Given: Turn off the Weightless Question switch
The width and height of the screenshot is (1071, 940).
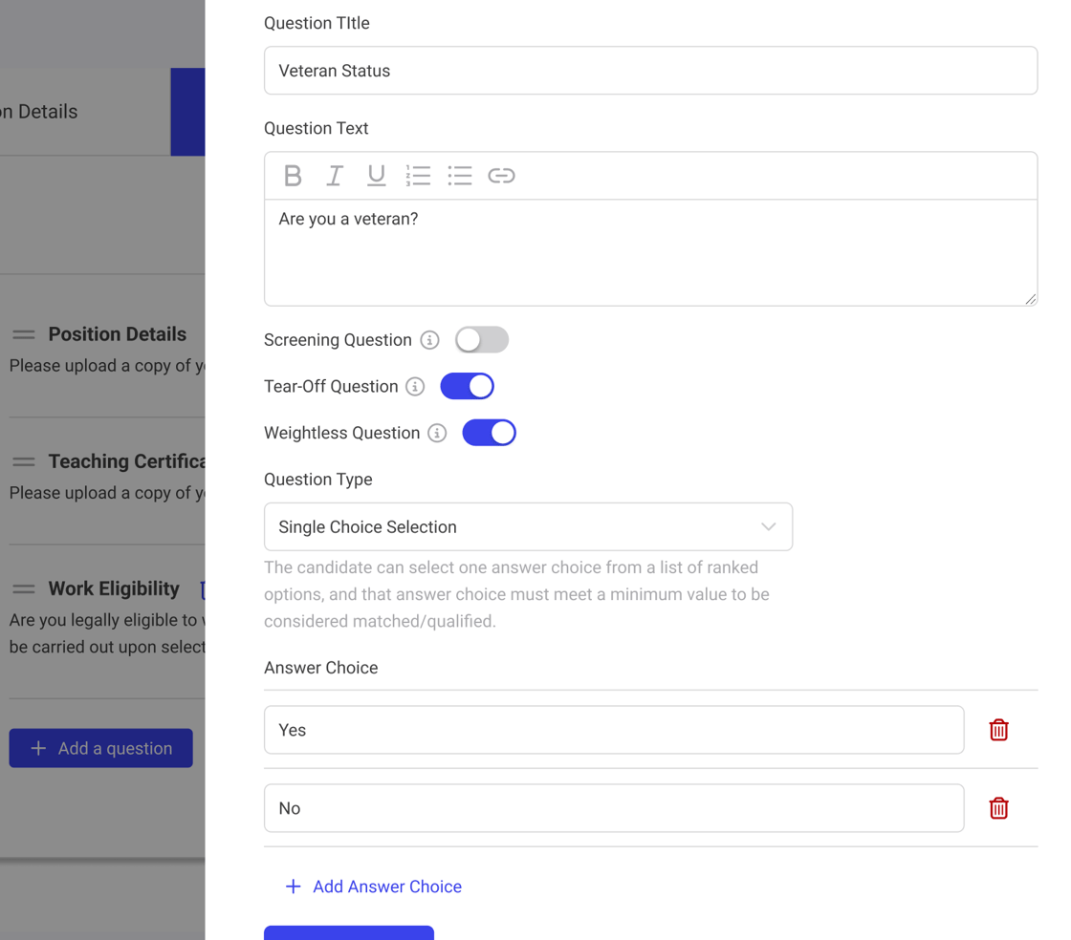Looking at the screenshot, I should coord(489,434).
